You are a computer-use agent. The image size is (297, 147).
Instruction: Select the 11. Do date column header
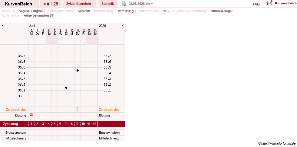[x=78, y=32]
